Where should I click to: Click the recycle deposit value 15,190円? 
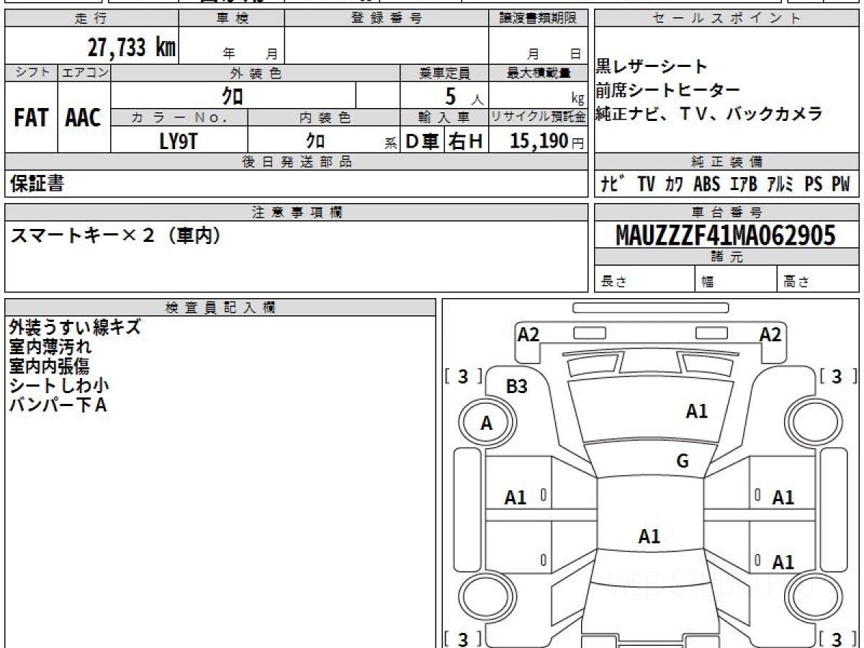[547, 140]
